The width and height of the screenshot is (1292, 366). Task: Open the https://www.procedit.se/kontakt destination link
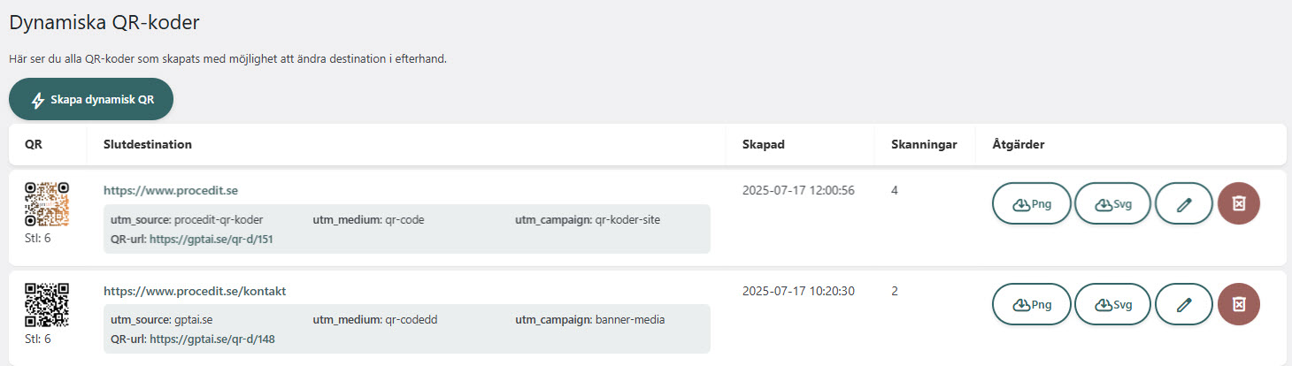tap(195, 291)
